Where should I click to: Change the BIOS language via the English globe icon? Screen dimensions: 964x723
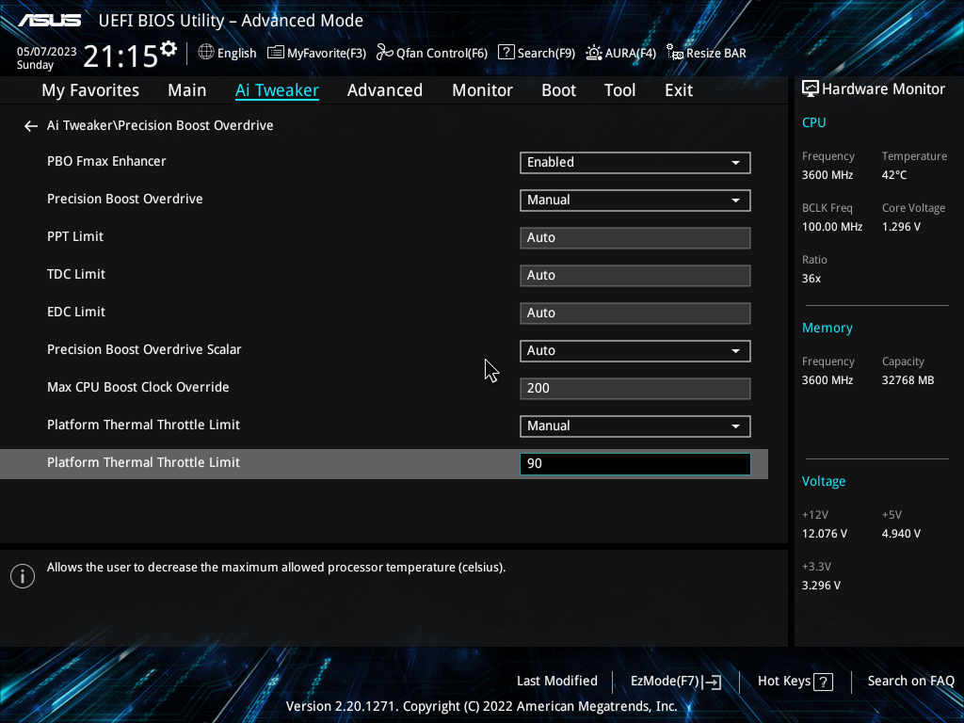click(226, 53)
